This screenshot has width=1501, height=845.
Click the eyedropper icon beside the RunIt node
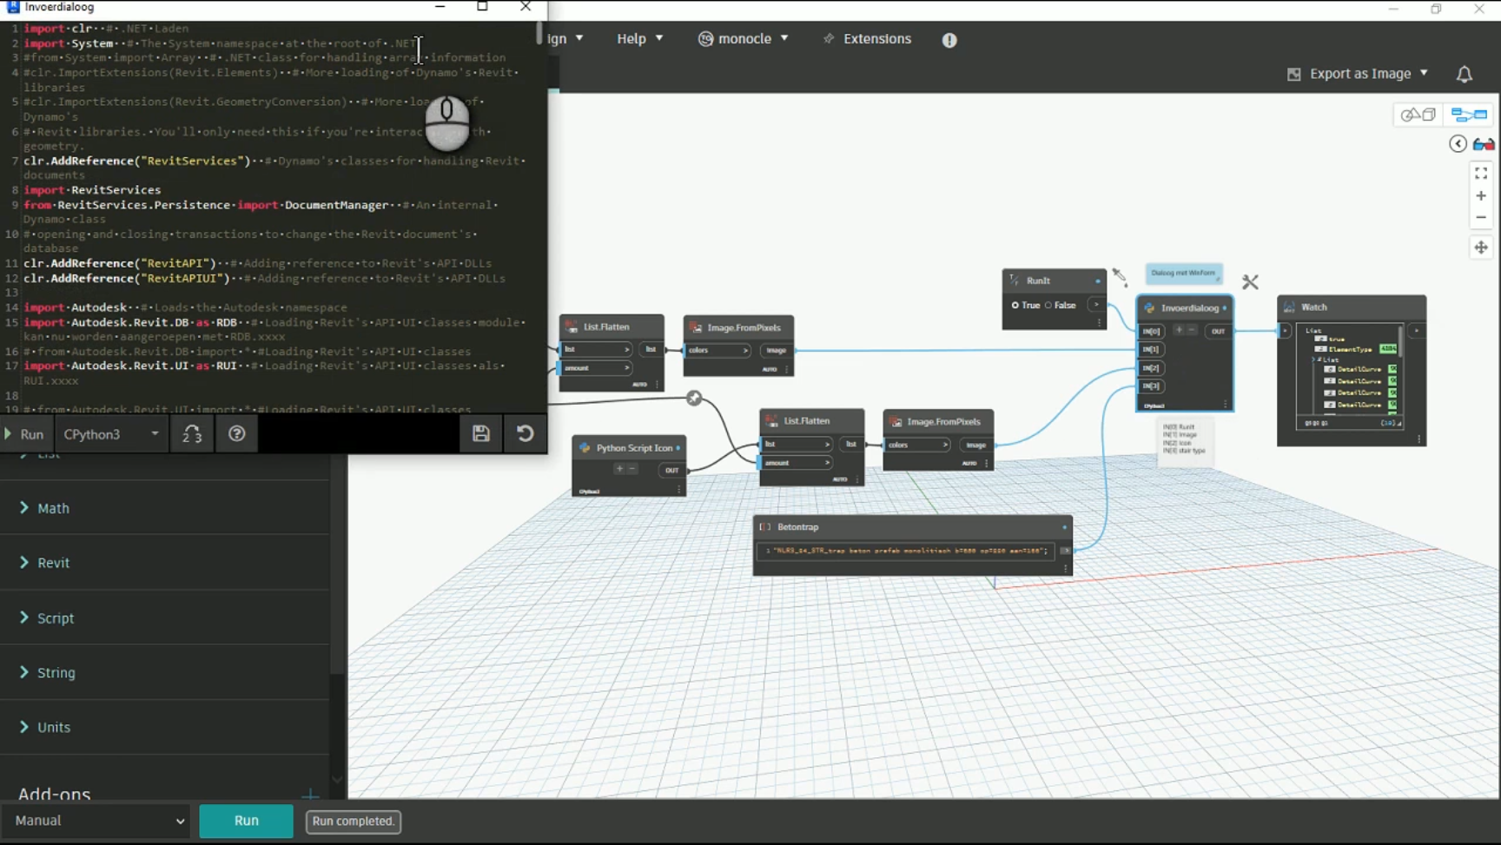coord(1120,277)
